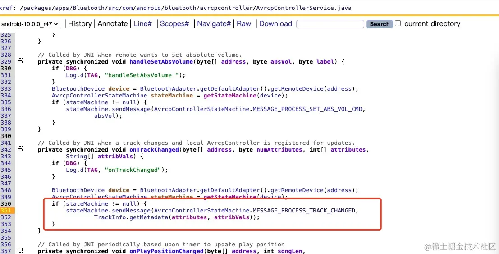Open the Scopes# menu

point(174,23)
